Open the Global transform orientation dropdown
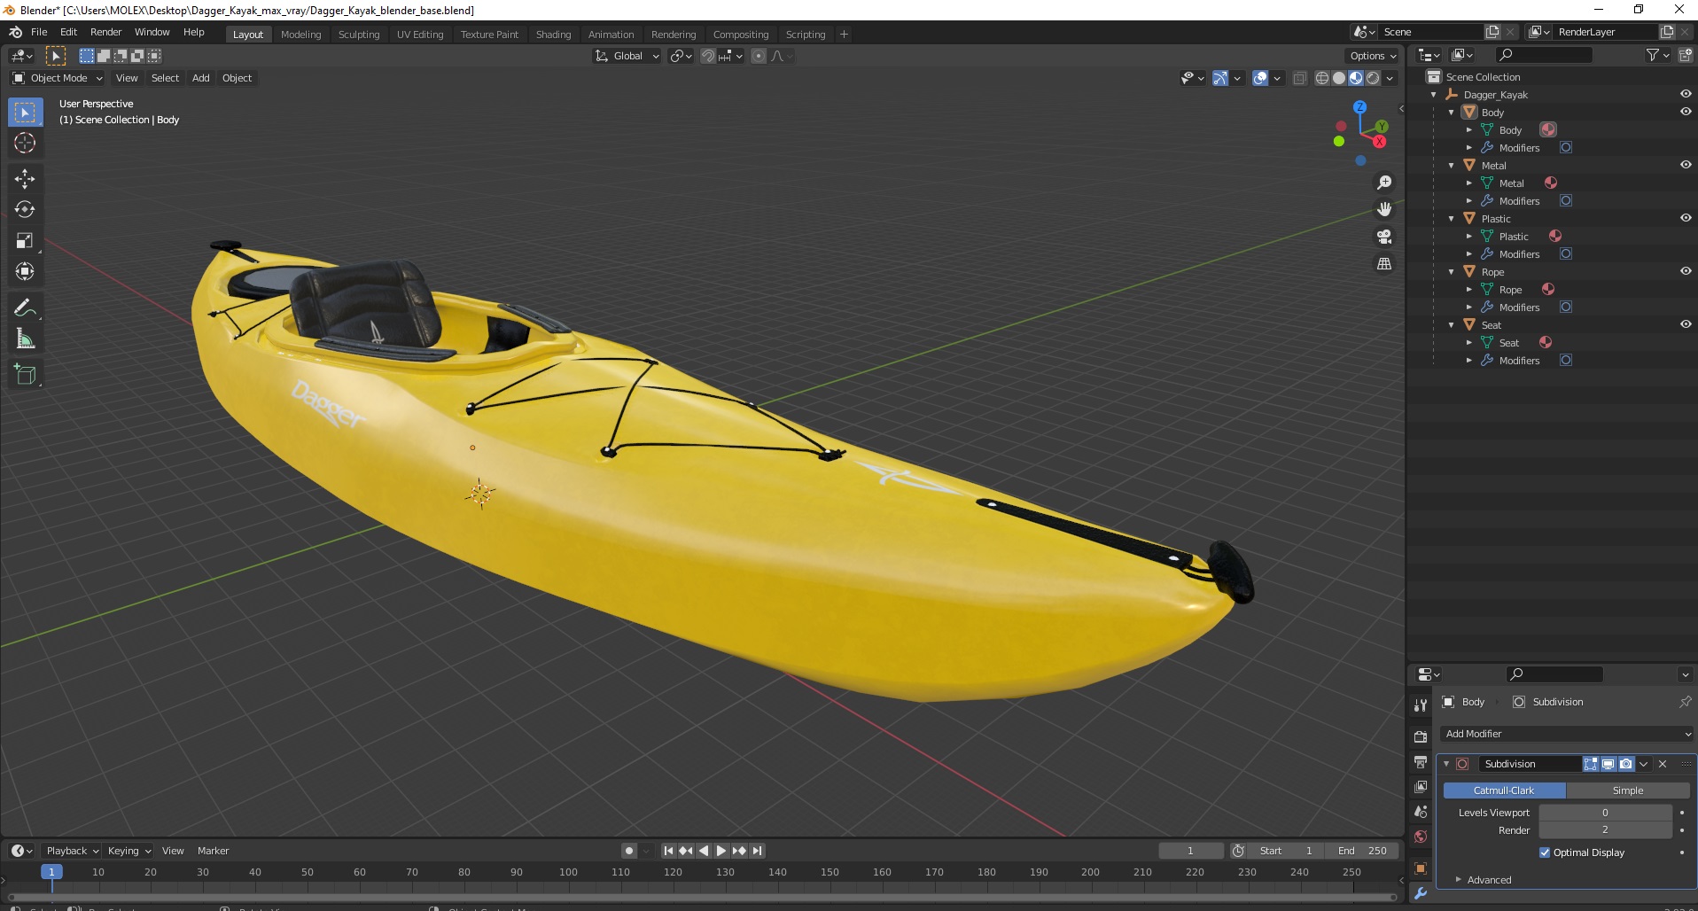Screen dimensions: 1698x911 [627, 56]
